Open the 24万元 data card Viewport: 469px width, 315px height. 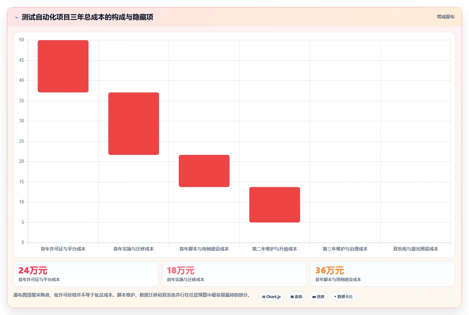(x=86, y=274)
